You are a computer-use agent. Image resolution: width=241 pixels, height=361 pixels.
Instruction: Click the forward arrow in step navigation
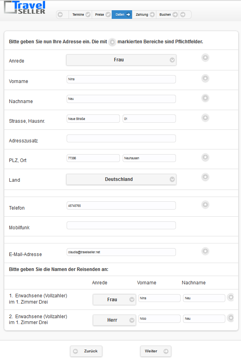tap(183, 15)
